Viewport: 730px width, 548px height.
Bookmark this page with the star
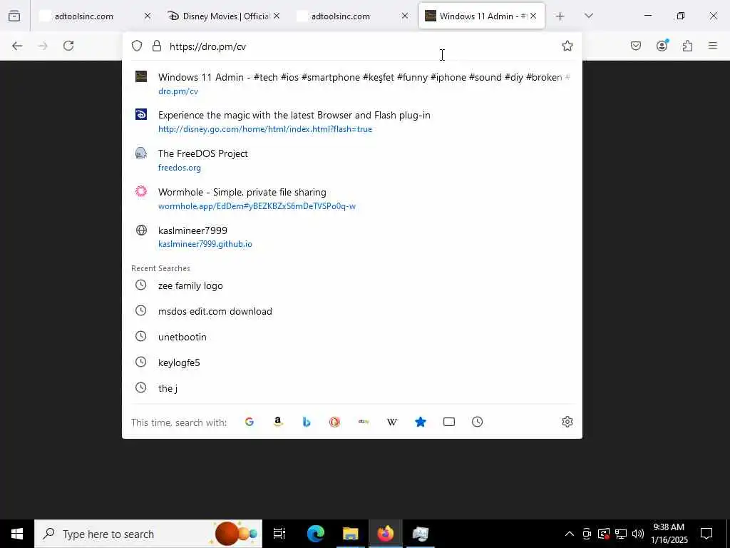click(567, 46)
